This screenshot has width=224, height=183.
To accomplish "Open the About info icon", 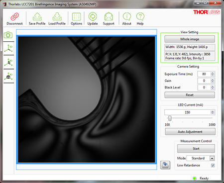I will coord(127,16).
